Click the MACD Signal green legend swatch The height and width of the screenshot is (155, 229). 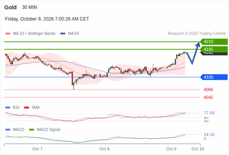[x=31, y=130]
